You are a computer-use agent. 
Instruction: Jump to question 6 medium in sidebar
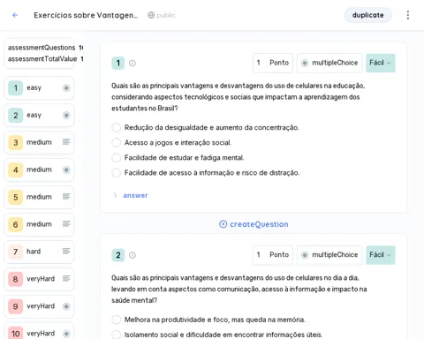(39, 224)
